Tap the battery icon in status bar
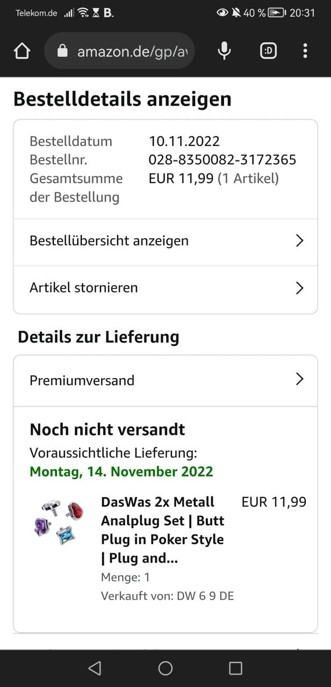Viewport: 331px width, 687px height. (x=277, y=13)
